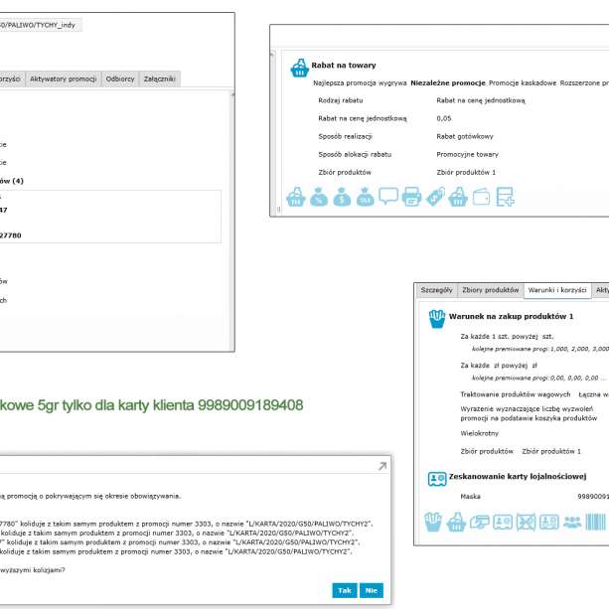This screenshot has height=609, width=609.
Task: Select the dollar money bag discount icon
Action: tap(342, 197)
